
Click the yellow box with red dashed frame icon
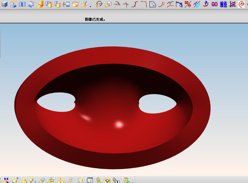pyautogui.click(x=75, y=4)
